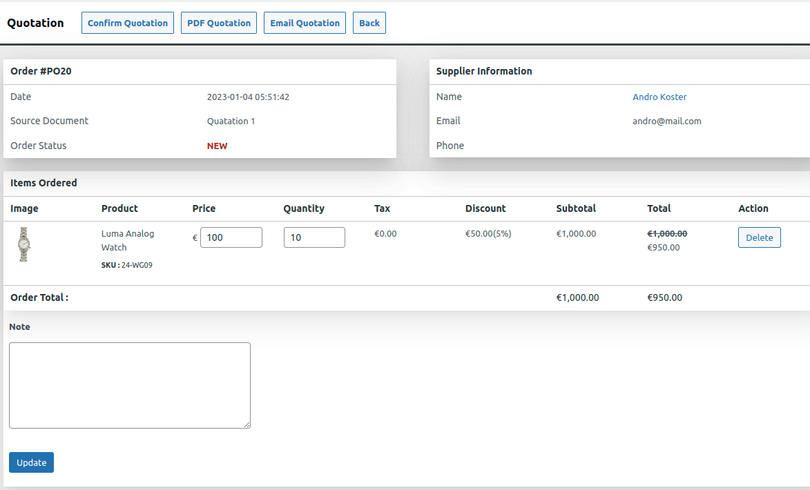Click the Order Total subtotal €1,000.00
Image resolution: width=810 pixels, height=490 pixels.
(x=577, y=298)
